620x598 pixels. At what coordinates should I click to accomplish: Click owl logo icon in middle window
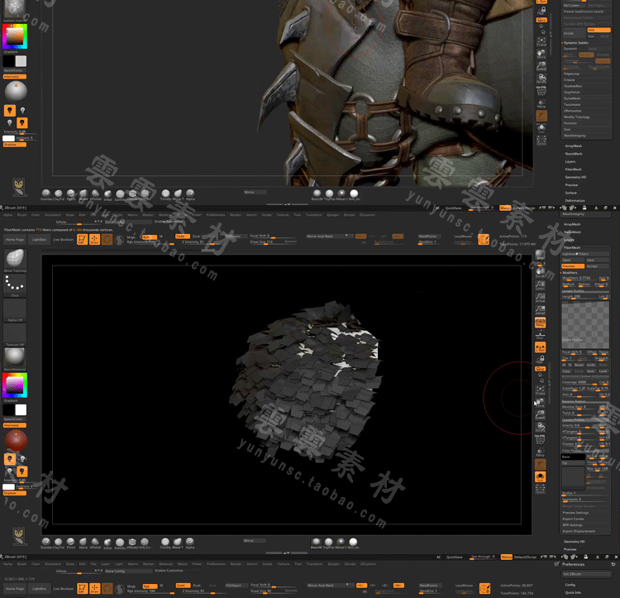coord(18,536)
